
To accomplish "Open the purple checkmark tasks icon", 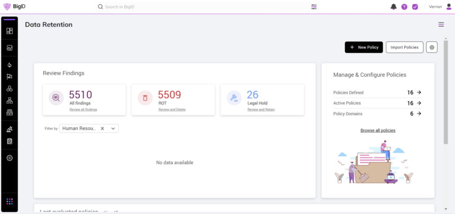I will 415,7.
